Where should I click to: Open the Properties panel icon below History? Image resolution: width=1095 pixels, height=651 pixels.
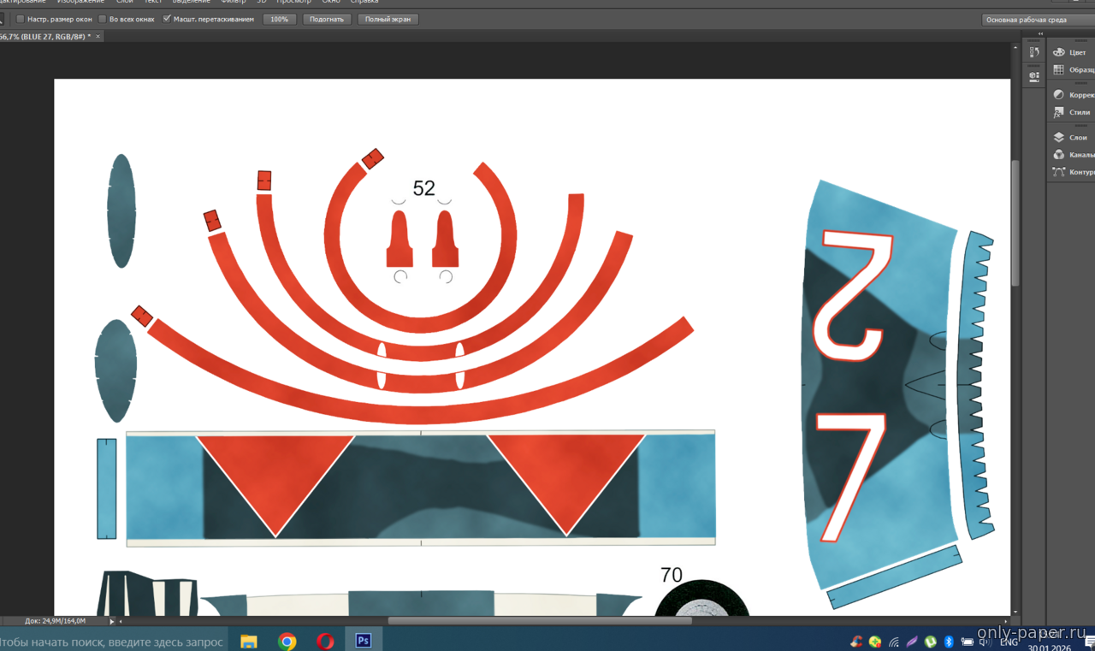click(1033, 75)
